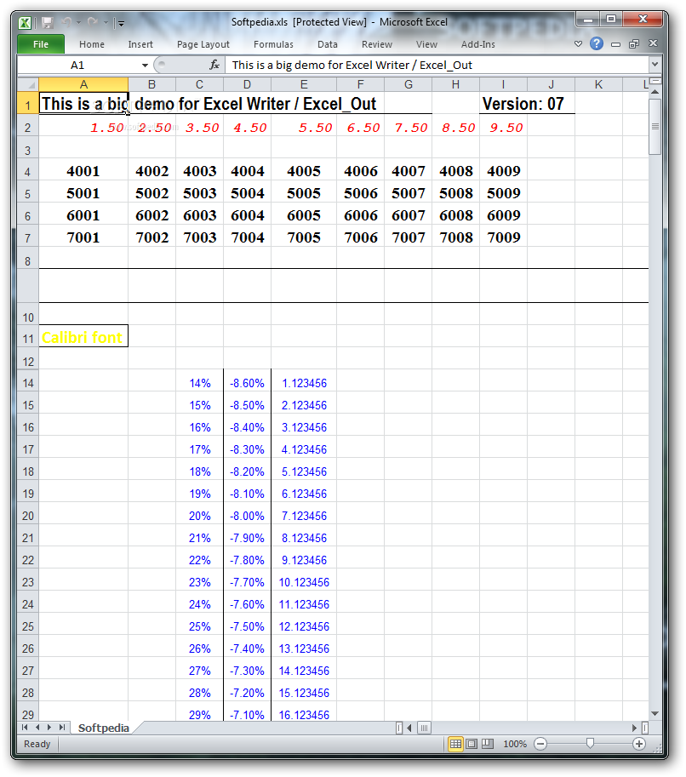Select cell with value 4005
This screenshot has height=777, width=686.
[304, 171]
